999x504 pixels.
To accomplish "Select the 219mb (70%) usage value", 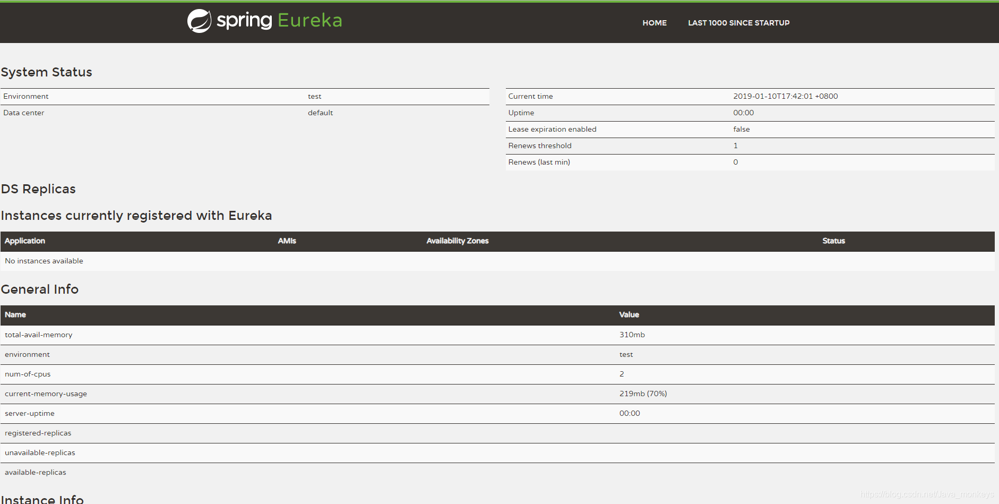I will (x=643, y=394).
